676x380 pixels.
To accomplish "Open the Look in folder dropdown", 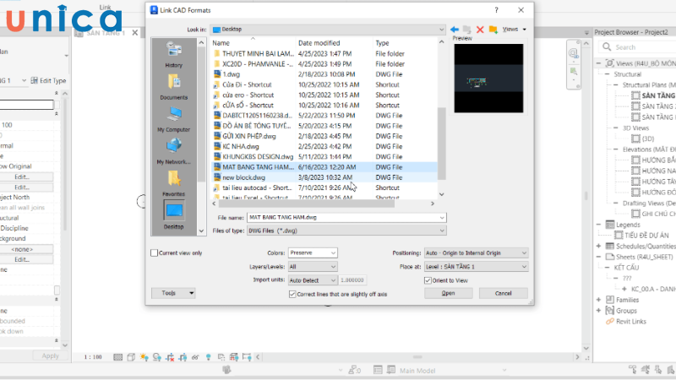I will tap(441, 30).
